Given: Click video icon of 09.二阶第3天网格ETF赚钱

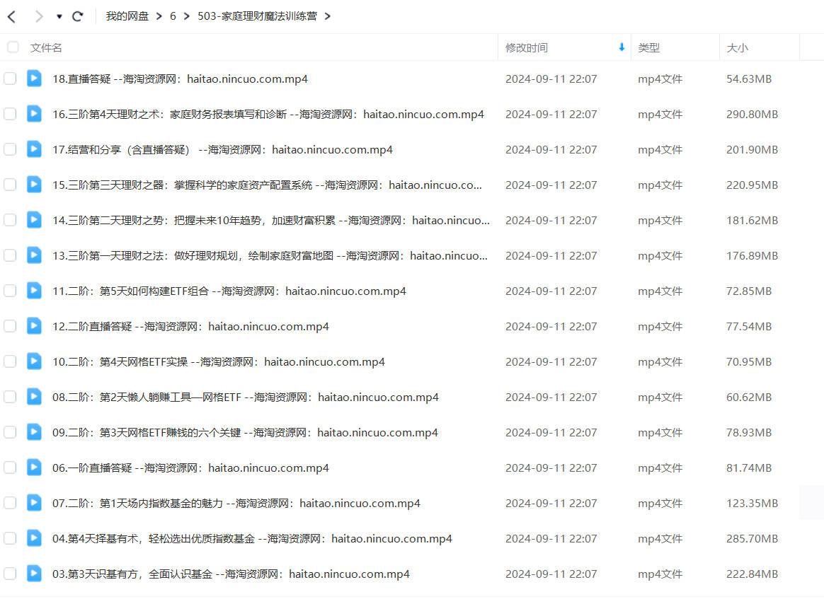Looking at the screenshot, I should 34,431.
